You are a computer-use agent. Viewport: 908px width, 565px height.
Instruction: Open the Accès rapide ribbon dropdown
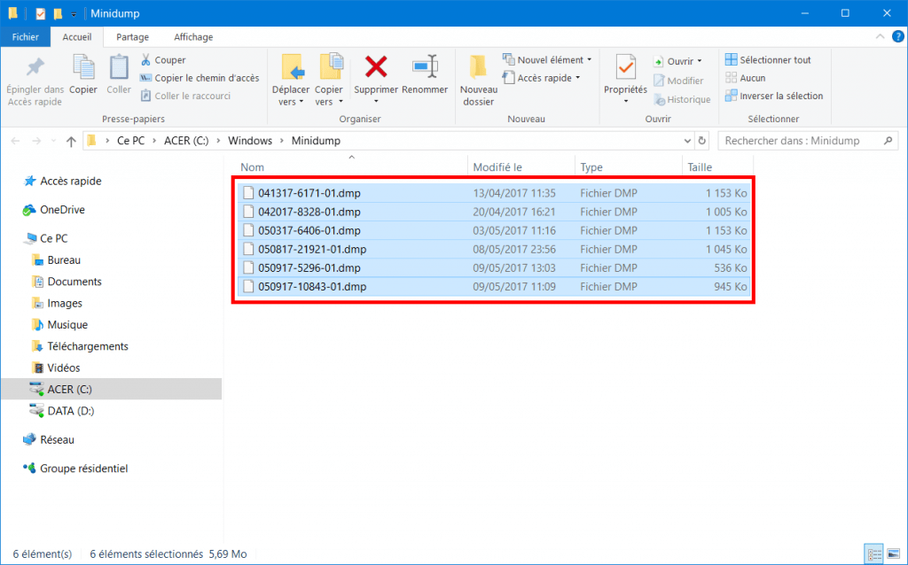(x=541, y=78)
